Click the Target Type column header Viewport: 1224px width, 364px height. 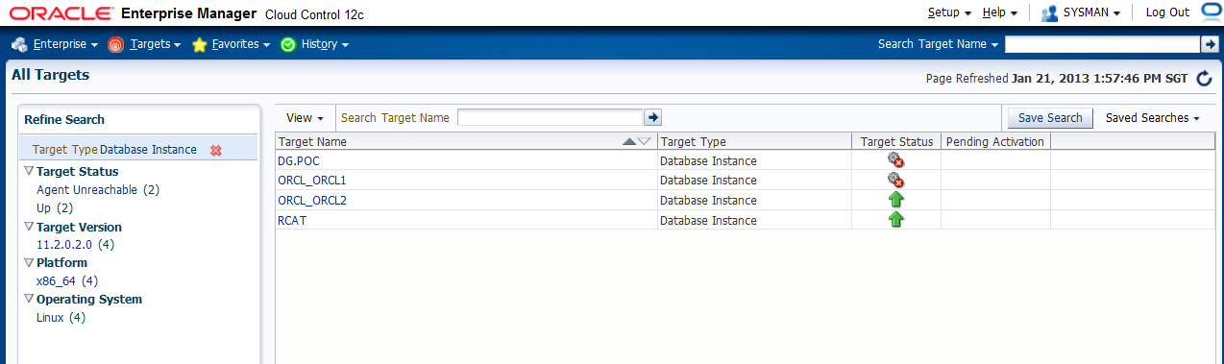(x=753, y=141)
